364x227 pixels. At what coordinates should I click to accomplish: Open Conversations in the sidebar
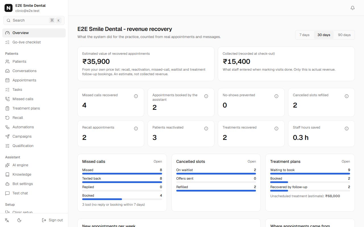[x=34, y=71]
